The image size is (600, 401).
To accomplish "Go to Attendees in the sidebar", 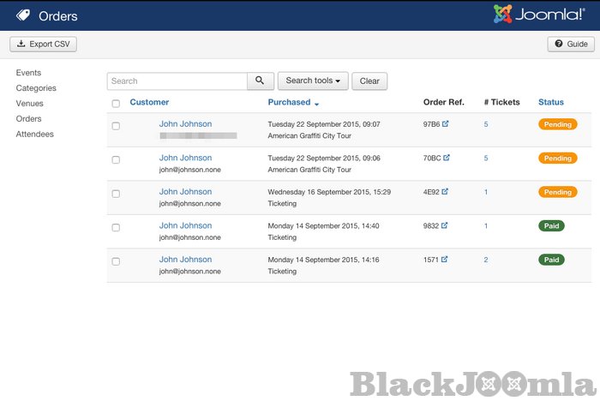I will 34,135.
